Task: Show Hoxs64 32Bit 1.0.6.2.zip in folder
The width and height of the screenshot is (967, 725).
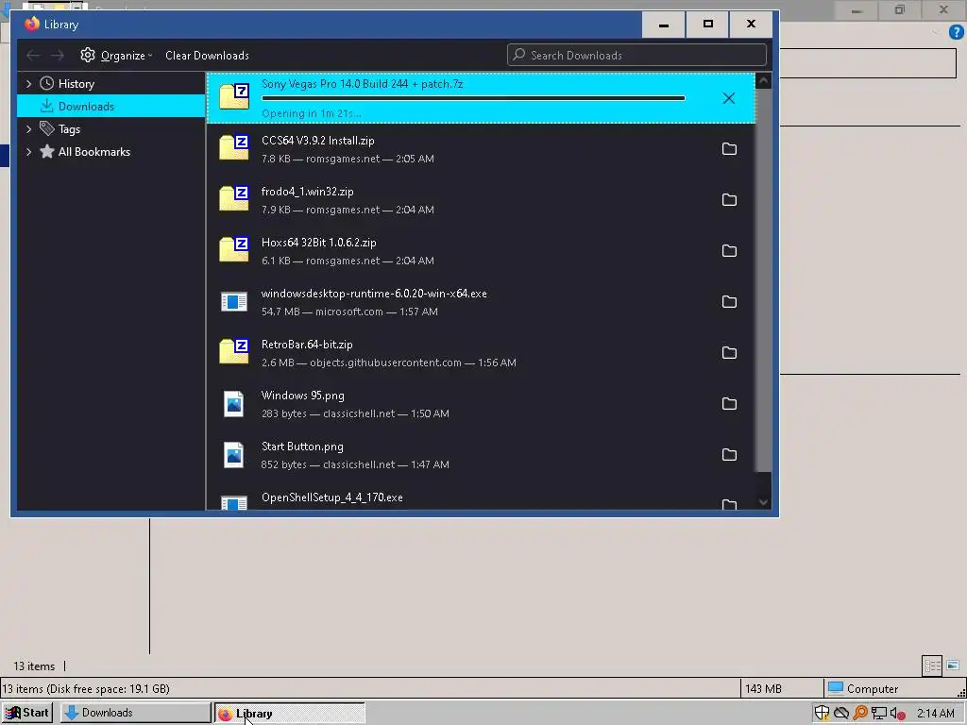Action: tap(729, 251)
